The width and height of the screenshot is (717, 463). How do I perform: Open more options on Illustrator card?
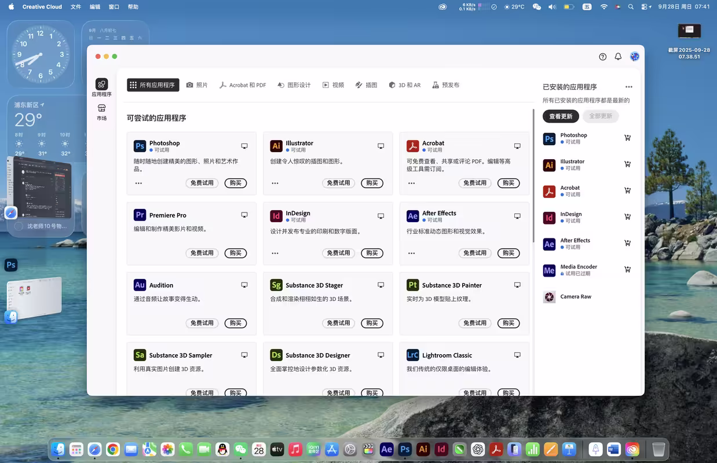point(275,183)
